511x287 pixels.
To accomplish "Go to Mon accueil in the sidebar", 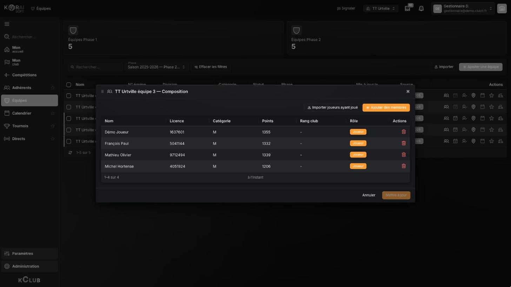I will 29,49.
